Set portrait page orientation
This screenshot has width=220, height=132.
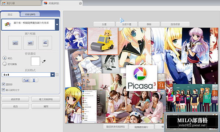click(x=34, y=80)
